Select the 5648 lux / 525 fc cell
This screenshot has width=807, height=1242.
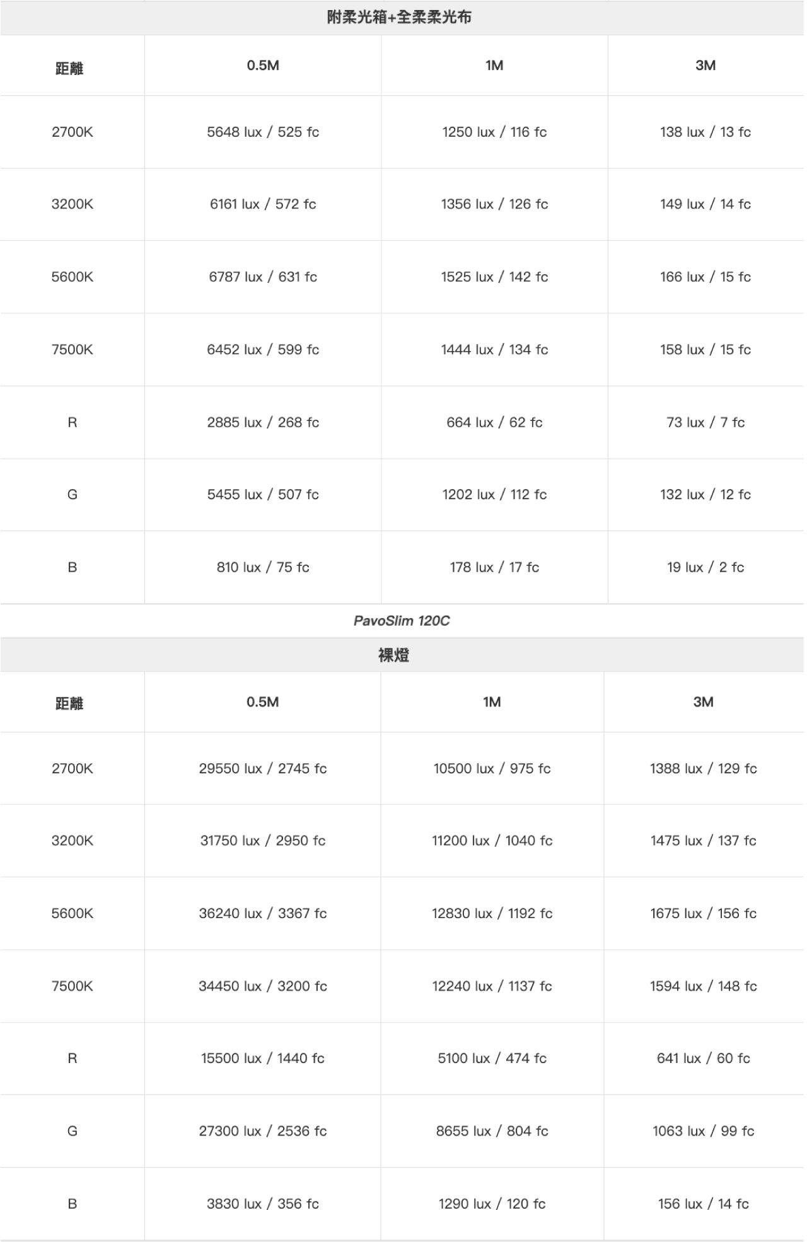[263, 132]
